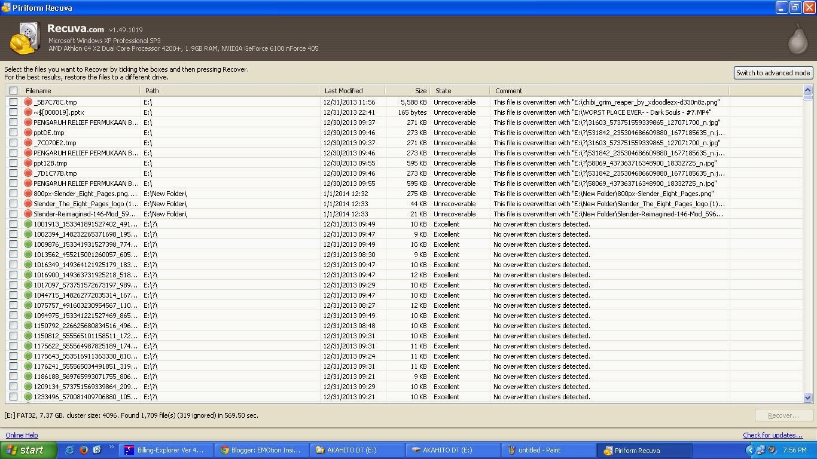Tick the checkbox for 1075757_491603230954567
This screenshot has height=459, width=817.
(13, 305)
